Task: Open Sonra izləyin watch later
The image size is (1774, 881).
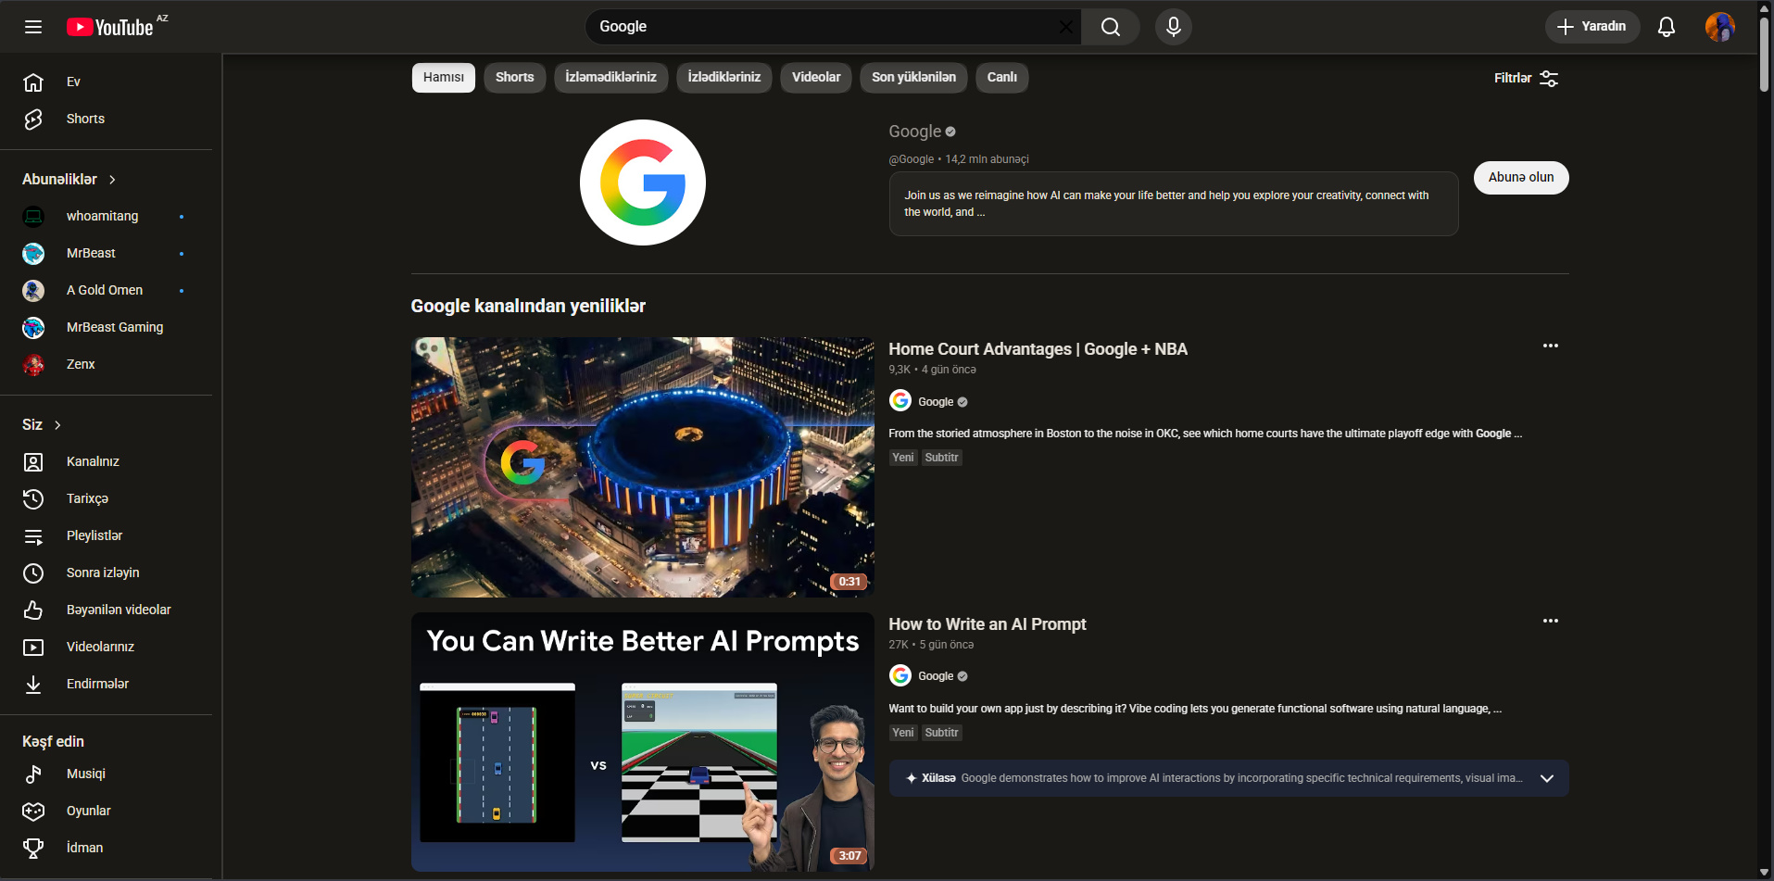Action: pos(107,573)
